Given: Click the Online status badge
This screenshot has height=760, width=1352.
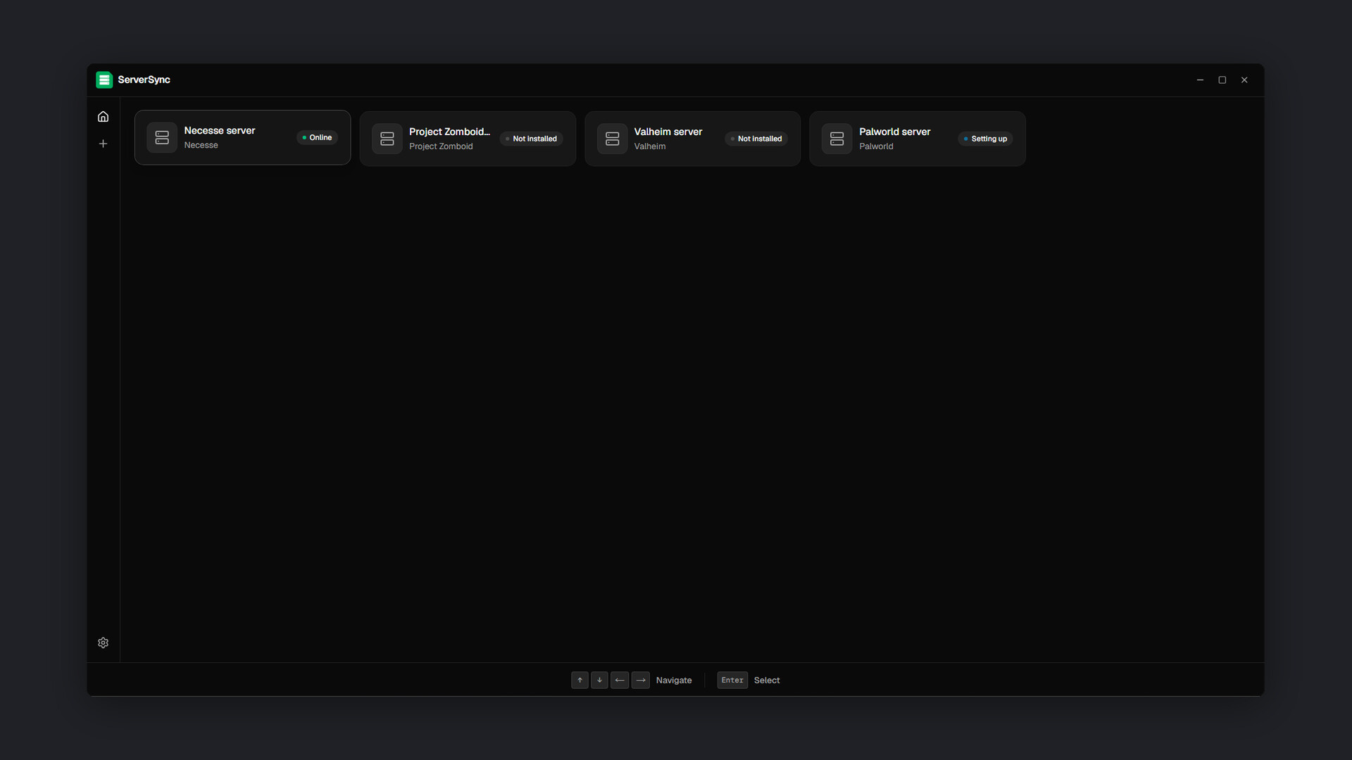Looking at the screenshot, I should click(x=317, y=138).
